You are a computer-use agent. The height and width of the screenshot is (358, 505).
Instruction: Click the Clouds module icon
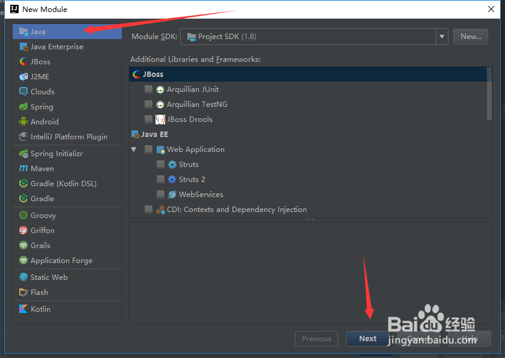click(23, 91)
